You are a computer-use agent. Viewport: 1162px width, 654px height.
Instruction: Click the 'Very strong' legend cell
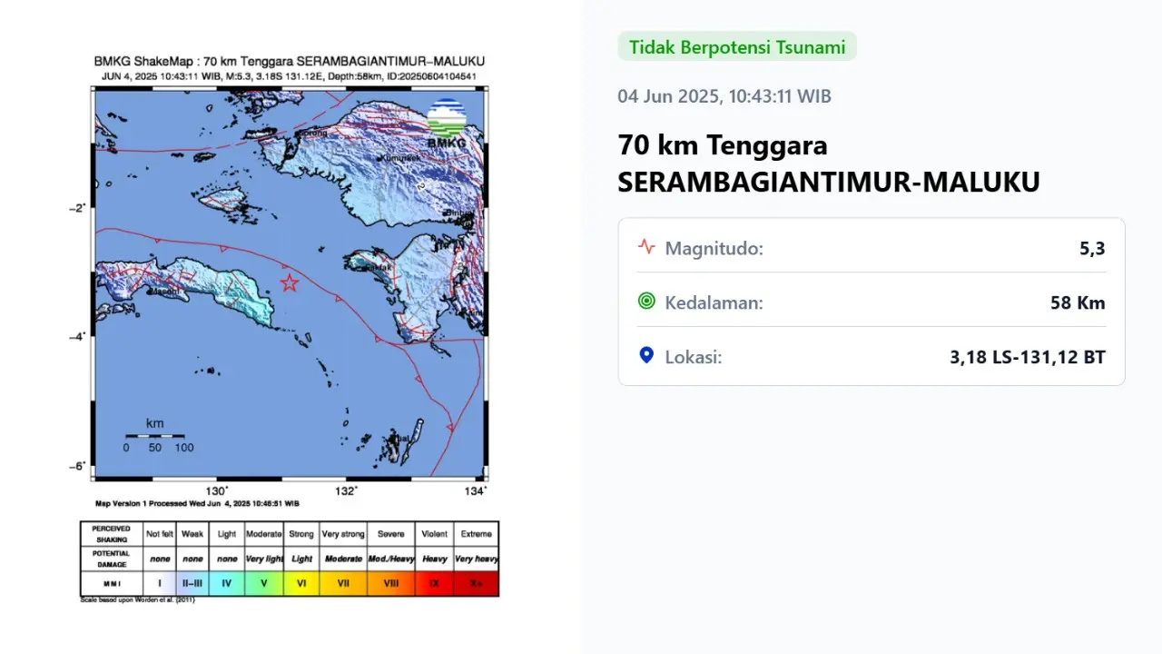click(342, 534)
